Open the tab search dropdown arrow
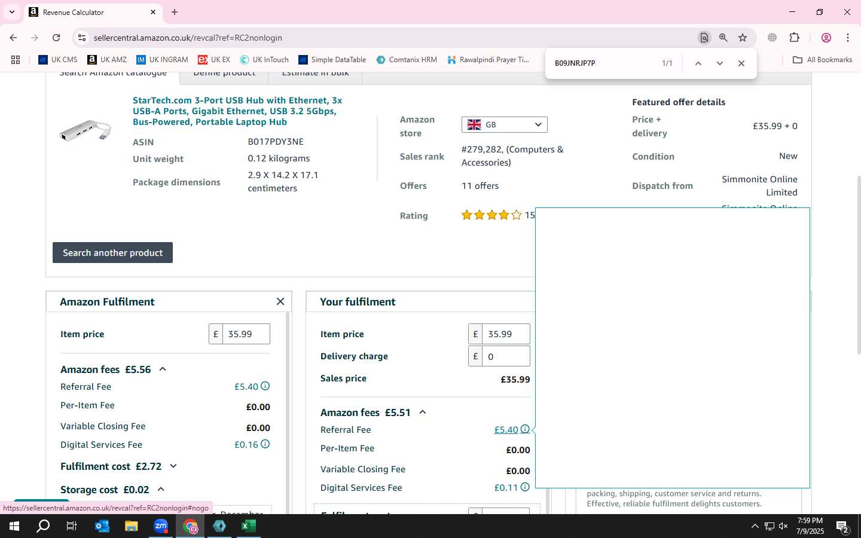Viewport: 861px width, 538px height. [11, 12]
